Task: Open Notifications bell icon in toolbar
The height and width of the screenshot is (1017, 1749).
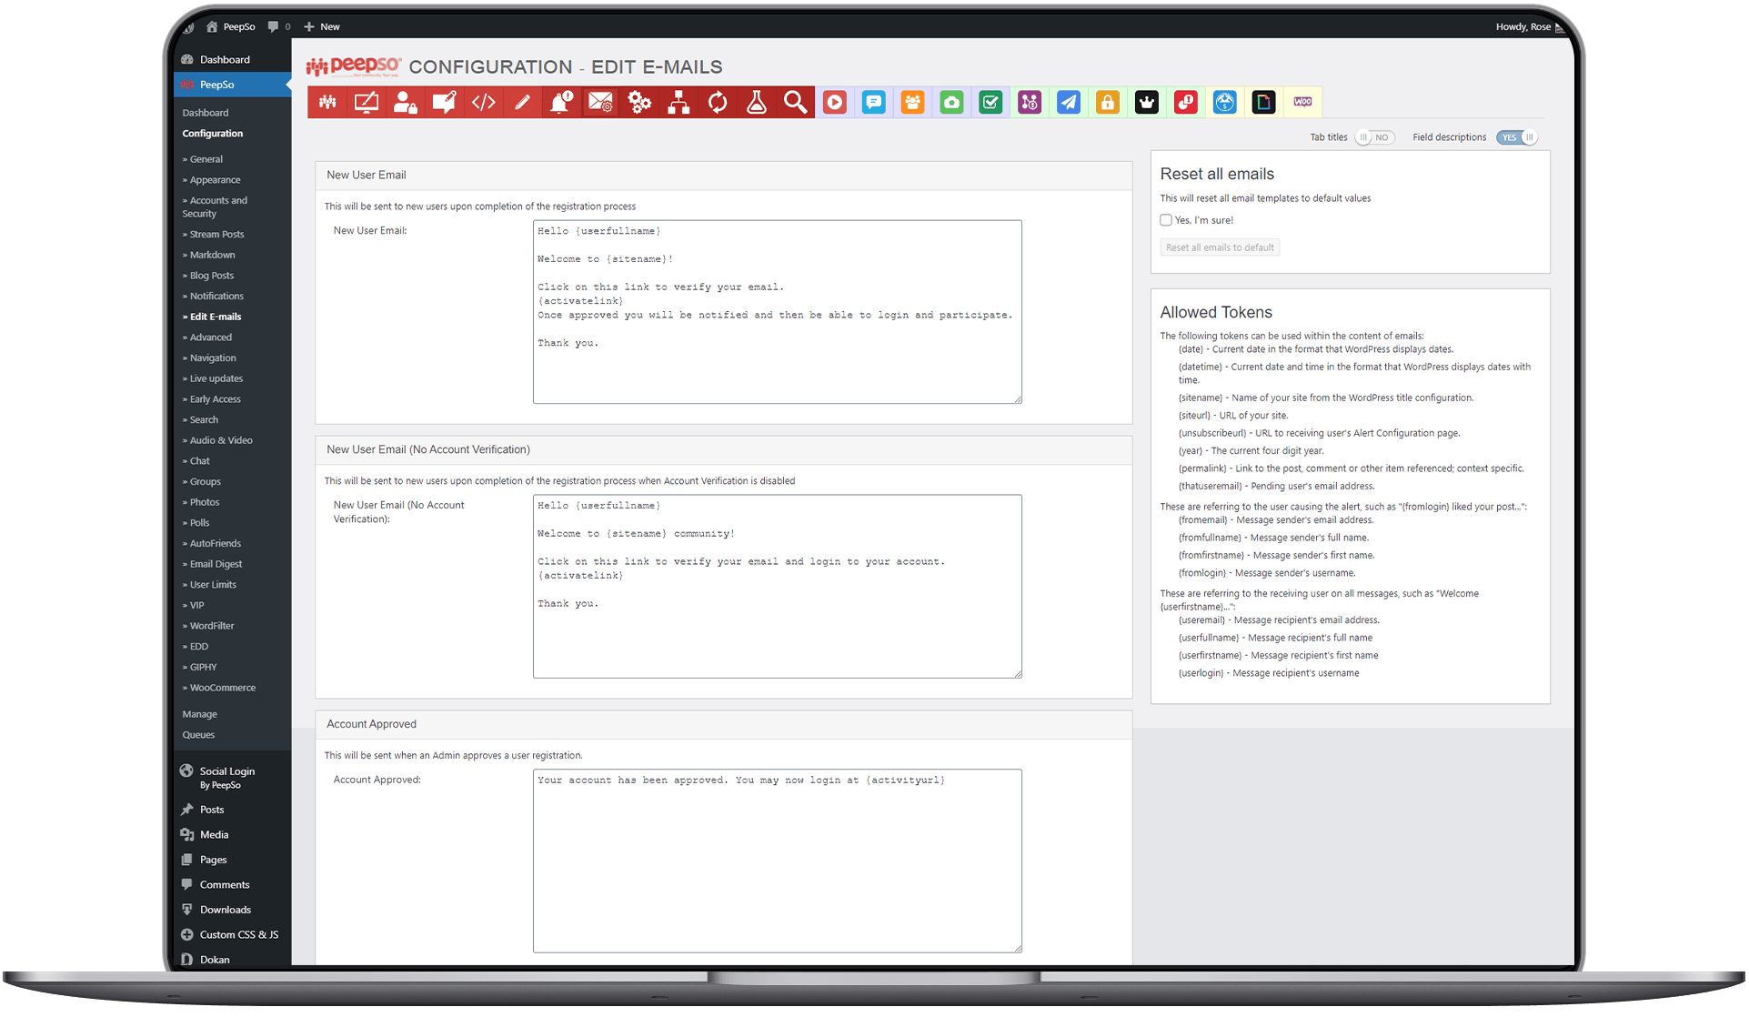Action: coord(562,103)
